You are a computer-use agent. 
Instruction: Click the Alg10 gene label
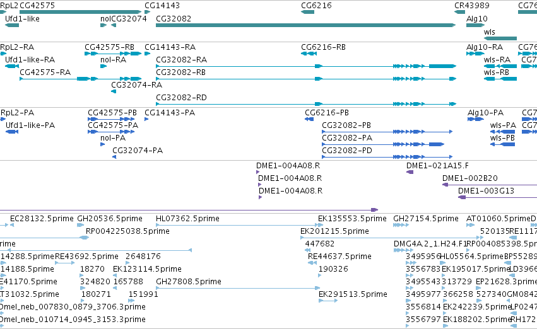tap(476, 19)
